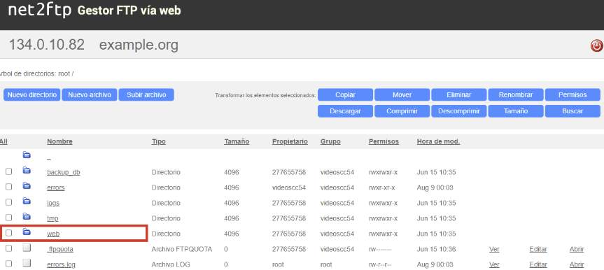Click the root link in directory tree
The width and height of the screenshot is (604, 270).
point(64,73)
